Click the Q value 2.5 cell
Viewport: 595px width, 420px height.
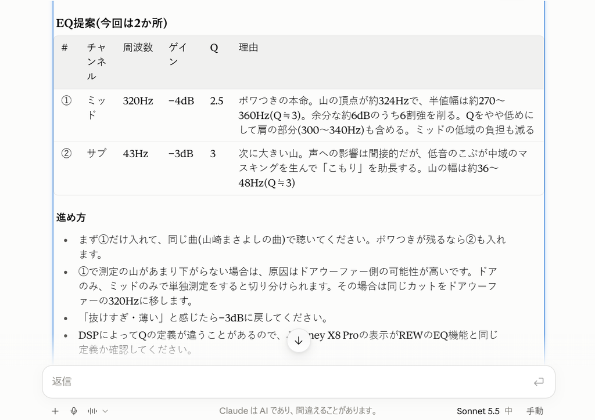[x=217, y=101]
